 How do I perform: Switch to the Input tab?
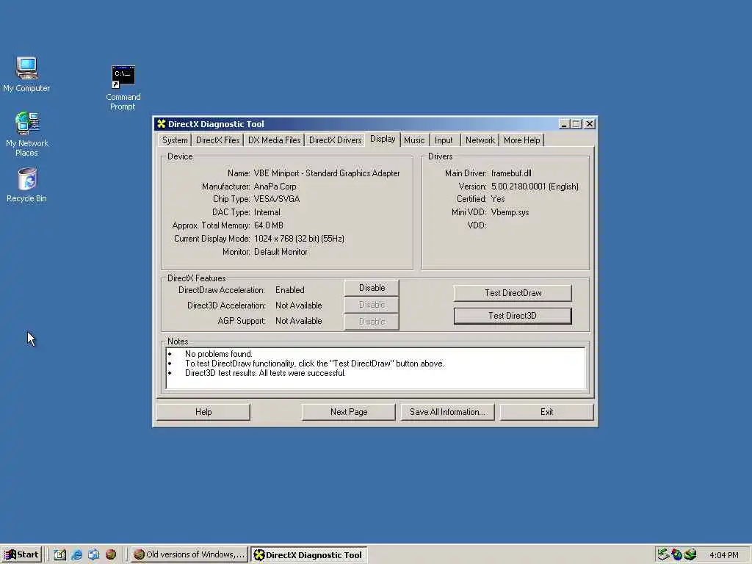tap(444, 140)
